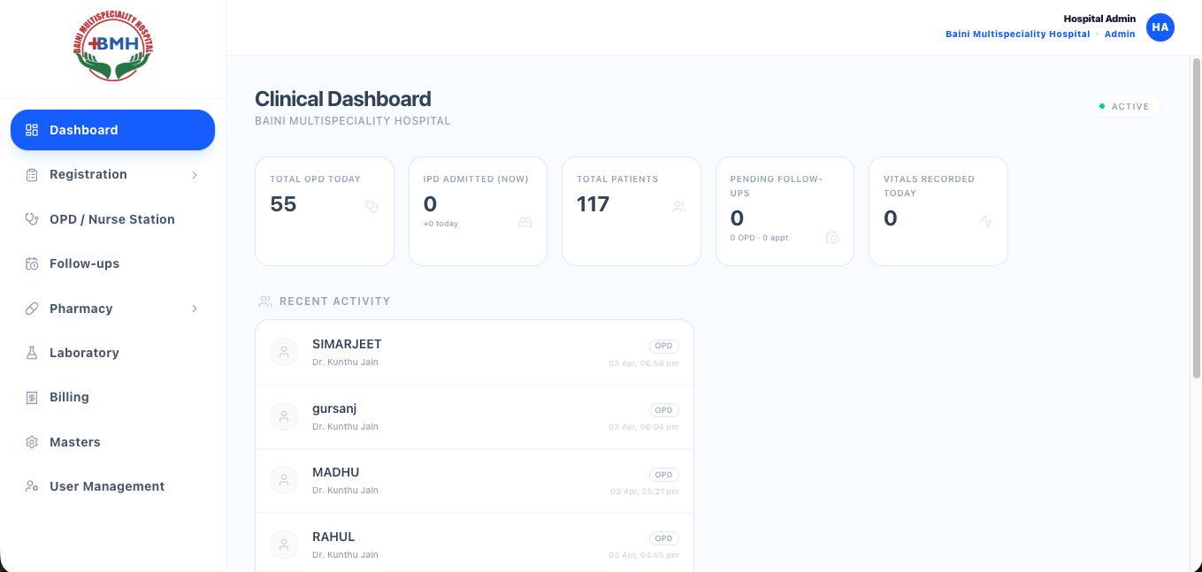Click the User Management person icon

coord(30,486)
